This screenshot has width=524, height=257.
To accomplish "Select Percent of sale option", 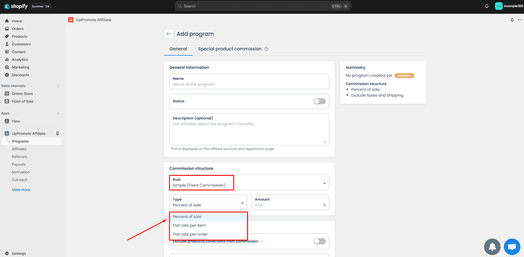I will point(208,217).
